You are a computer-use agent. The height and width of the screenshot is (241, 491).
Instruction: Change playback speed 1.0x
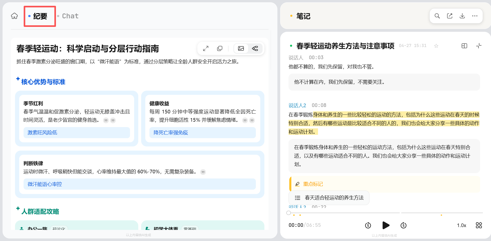(x=461, y=225)
